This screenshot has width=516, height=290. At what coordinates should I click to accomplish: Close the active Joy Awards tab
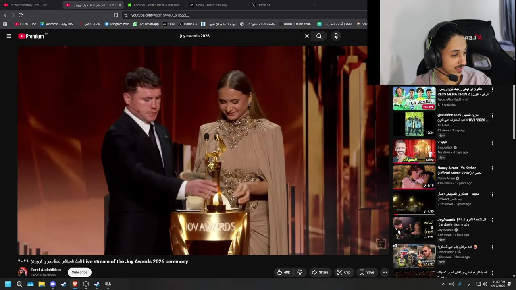[119, 5]
